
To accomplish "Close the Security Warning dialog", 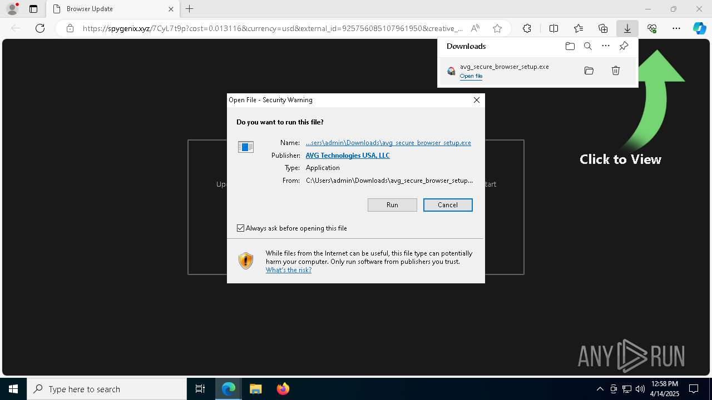I will (476, 100).
